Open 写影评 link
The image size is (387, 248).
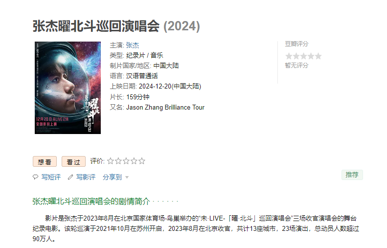coord(86,177)
